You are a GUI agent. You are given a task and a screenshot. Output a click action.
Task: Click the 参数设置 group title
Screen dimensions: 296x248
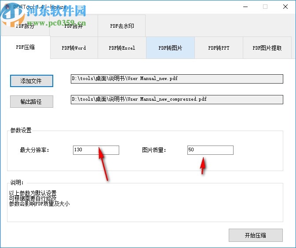coord(21,130)
